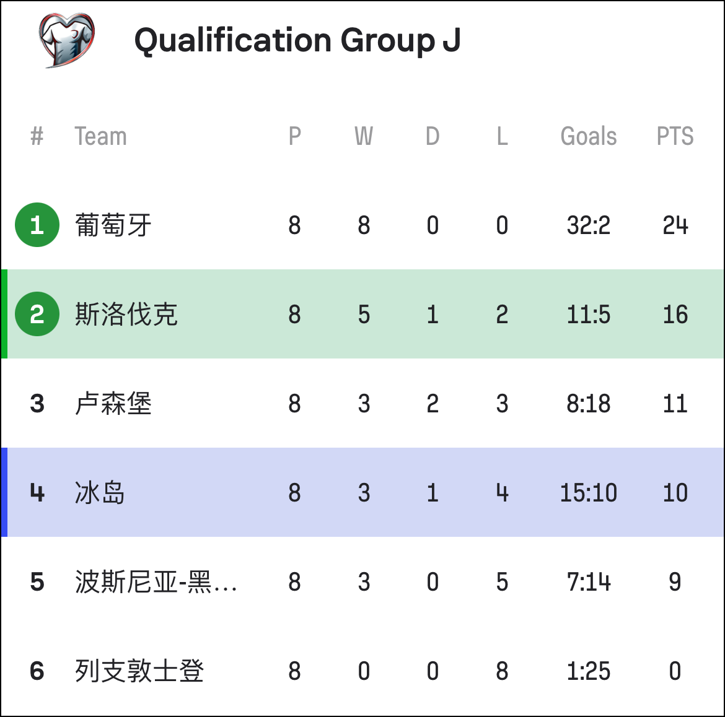
Task: Click the L losses column header
Action: pyautogui.click(x=502, y=136)
